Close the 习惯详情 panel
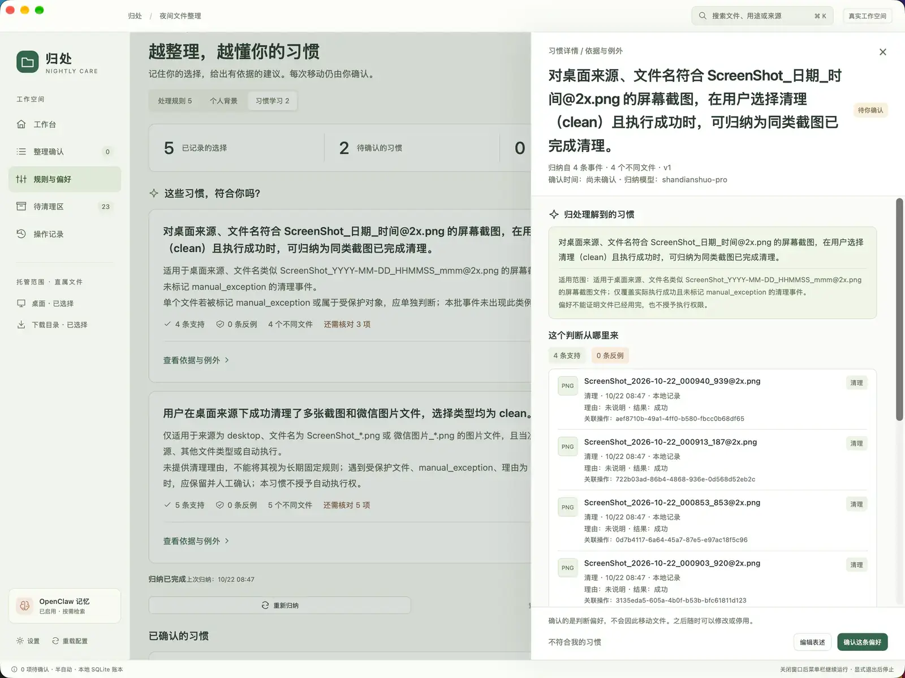905x678 pixels. (883, 52)
